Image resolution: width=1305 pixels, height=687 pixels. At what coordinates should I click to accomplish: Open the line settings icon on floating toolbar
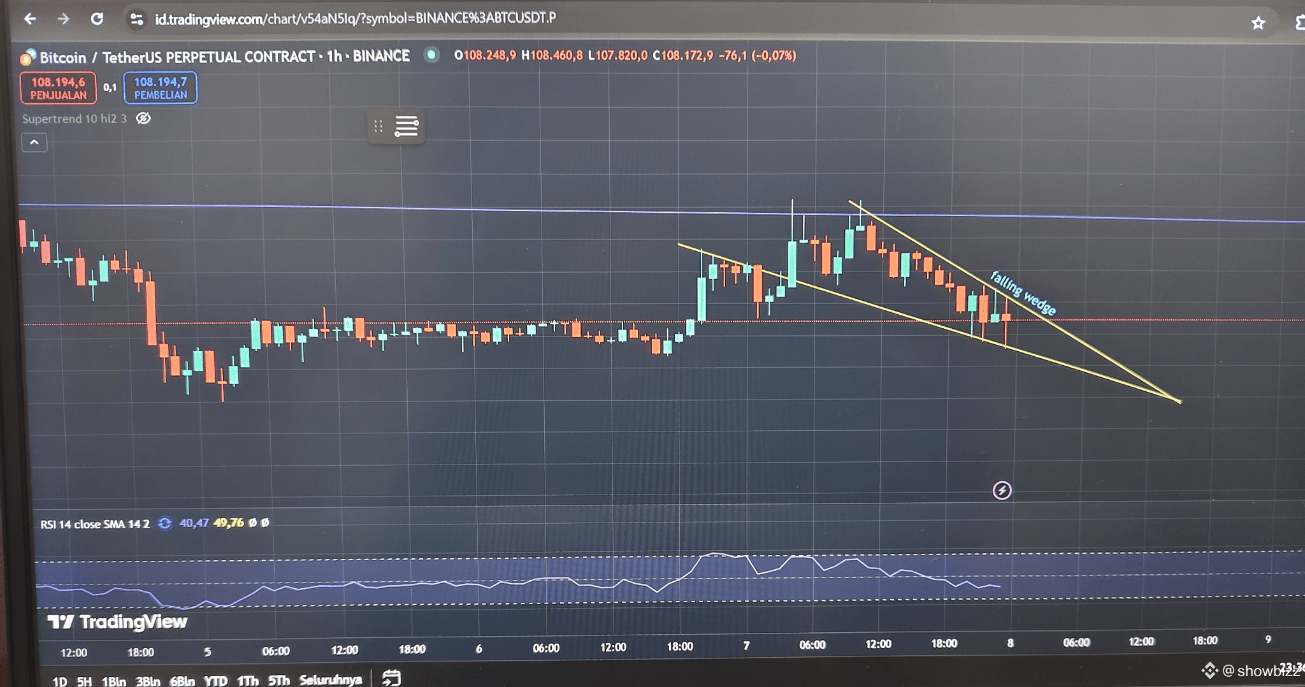pyautogui.click(x=407, y=126)
